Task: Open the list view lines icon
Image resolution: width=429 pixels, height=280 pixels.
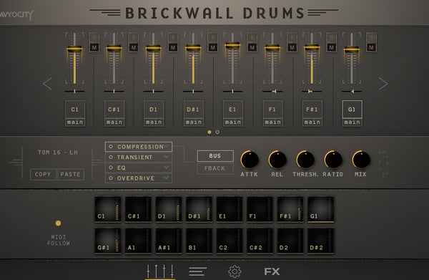Action: click(197, 271)
